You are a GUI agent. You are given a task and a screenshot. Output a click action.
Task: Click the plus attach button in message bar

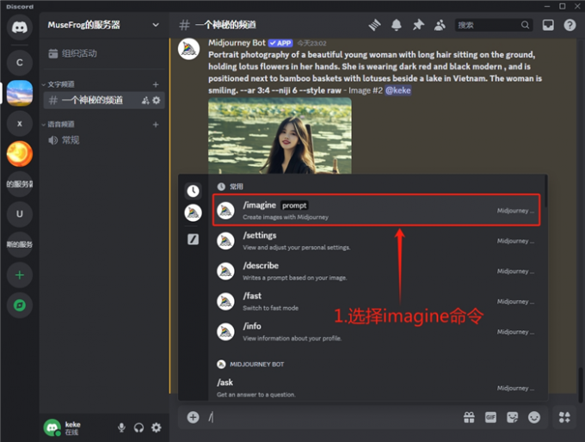click(193, 417)
